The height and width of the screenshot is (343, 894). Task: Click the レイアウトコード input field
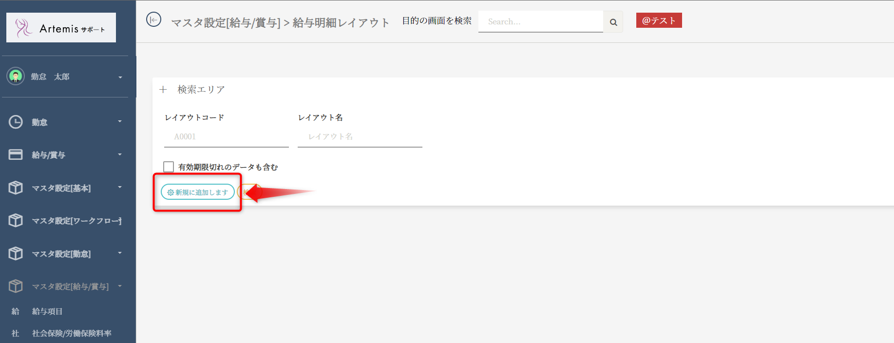(x=227, y=137)
